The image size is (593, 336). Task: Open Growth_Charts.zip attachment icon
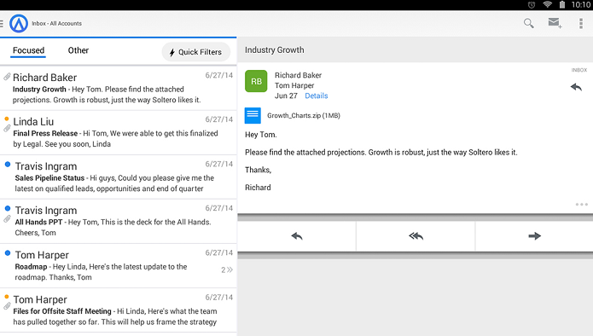click(253, 116)
